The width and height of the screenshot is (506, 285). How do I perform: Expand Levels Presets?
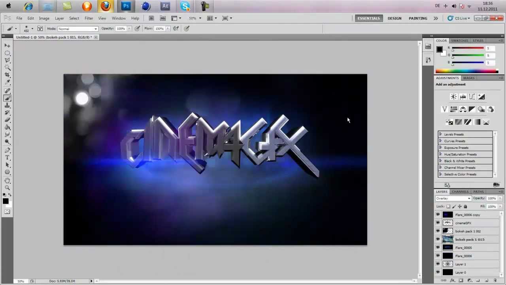coord(440,134)
